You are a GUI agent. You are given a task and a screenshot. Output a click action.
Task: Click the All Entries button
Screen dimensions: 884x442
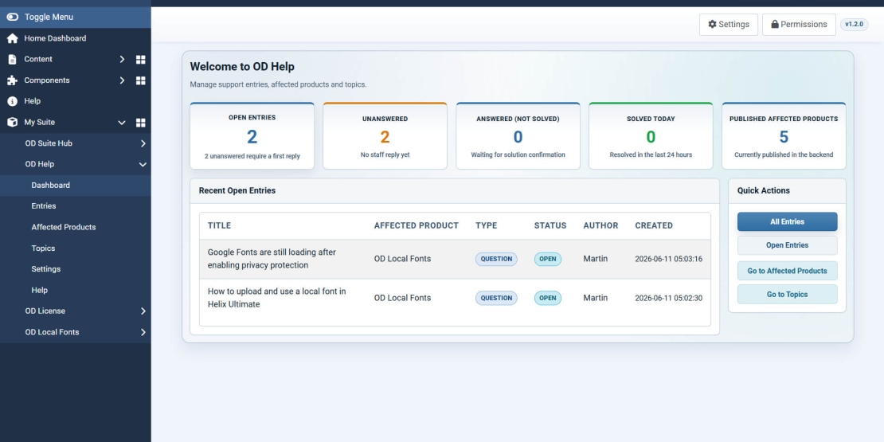pyautogui.click(x=787, y=221)
